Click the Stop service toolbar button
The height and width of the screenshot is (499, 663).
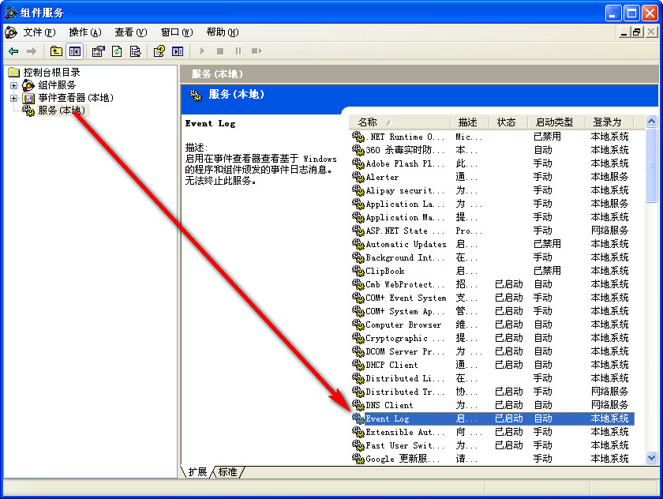(220, 51)
